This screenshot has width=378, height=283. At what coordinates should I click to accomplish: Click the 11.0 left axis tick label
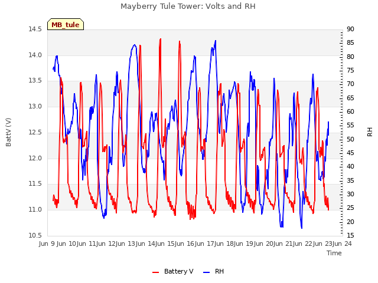[35, 210]
